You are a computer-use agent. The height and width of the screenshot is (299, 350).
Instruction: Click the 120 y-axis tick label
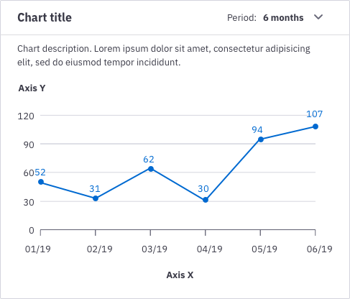click(26, 116)
